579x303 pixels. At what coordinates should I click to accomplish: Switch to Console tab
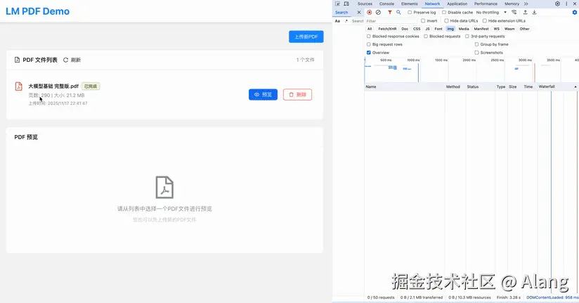(386, 4)
